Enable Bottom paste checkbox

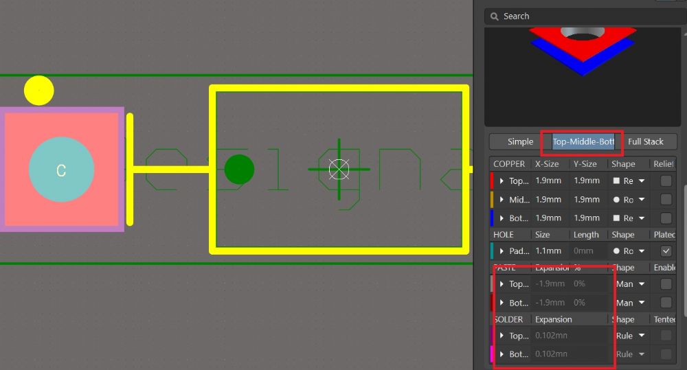coord(666,303)
